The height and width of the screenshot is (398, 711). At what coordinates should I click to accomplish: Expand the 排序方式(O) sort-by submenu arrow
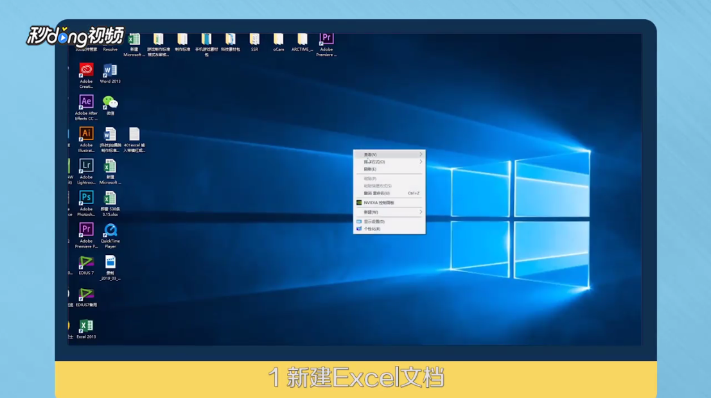point(421,162)
